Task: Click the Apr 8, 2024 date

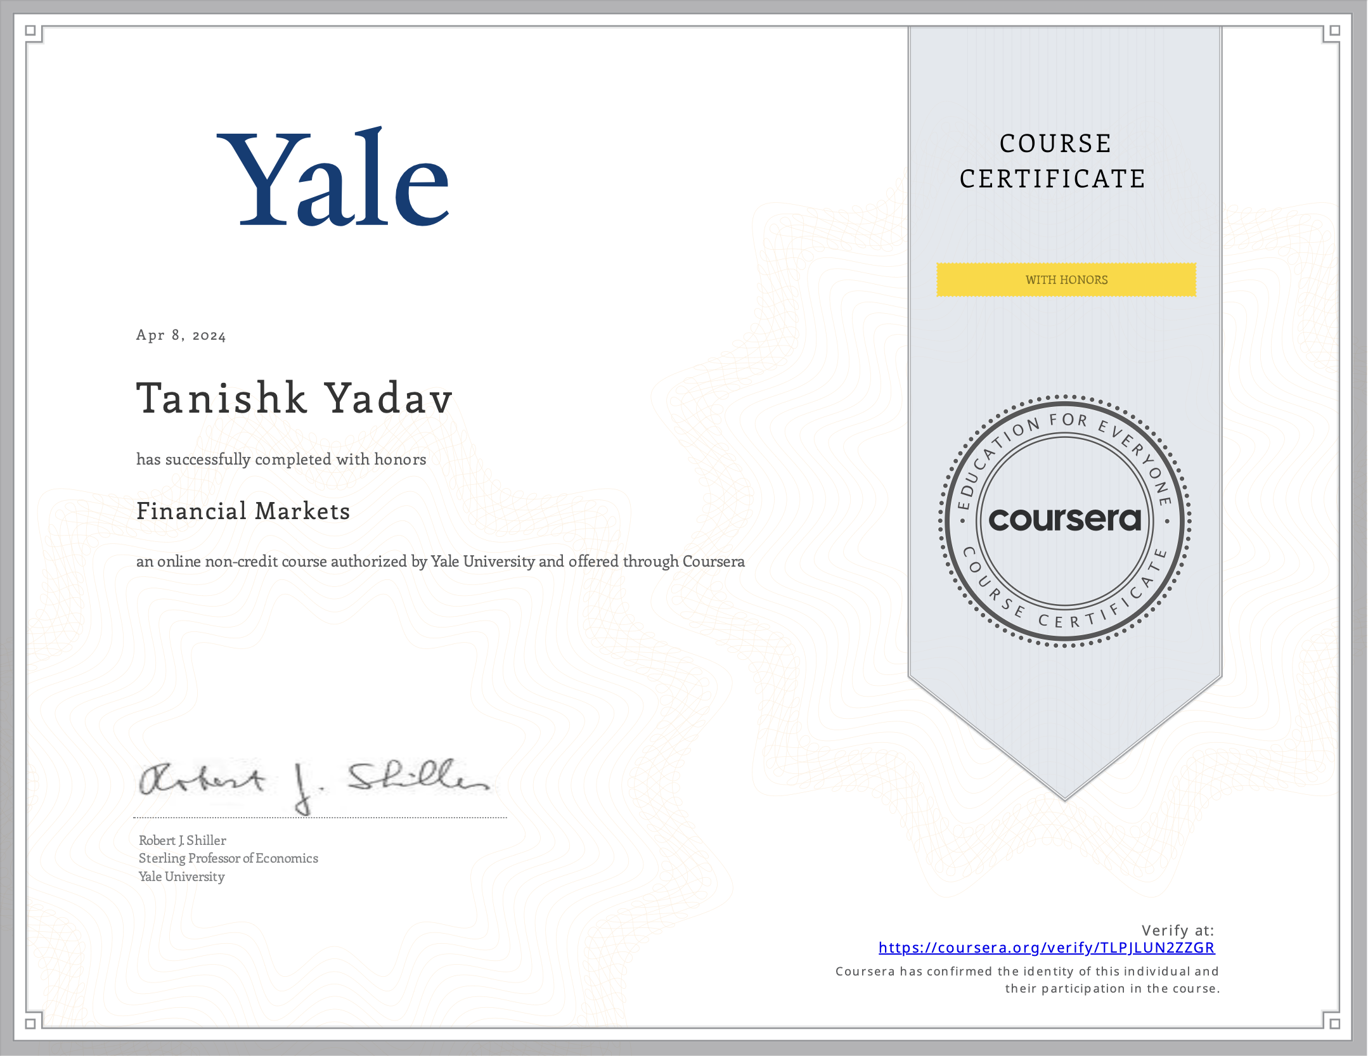Action: point(181,335)
